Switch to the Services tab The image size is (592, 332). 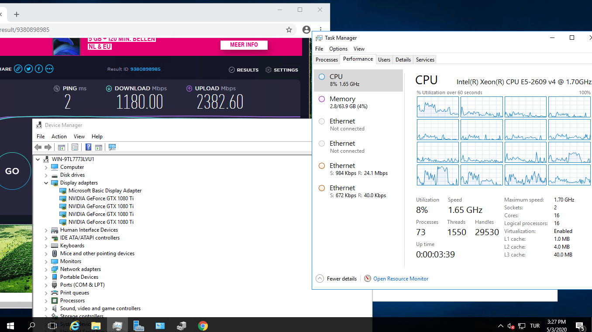tap(425, 60)
